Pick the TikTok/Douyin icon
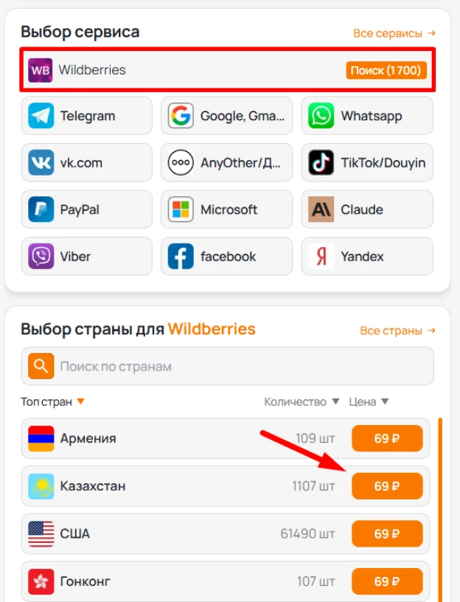This screenshot has height=602, width=460. [321, 162]
